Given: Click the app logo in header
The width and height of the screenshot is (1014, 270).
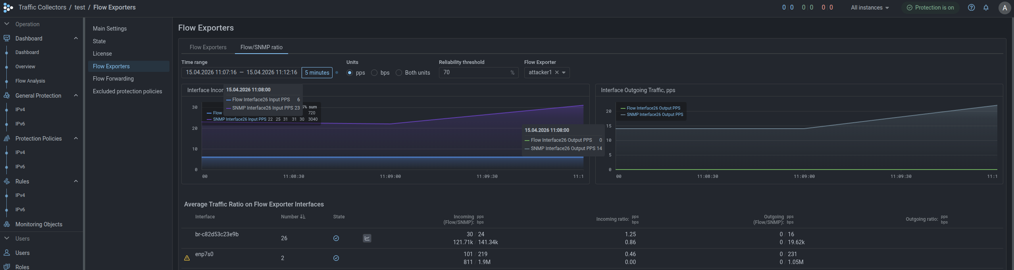Looking at the screenshot, I should 8,8.
